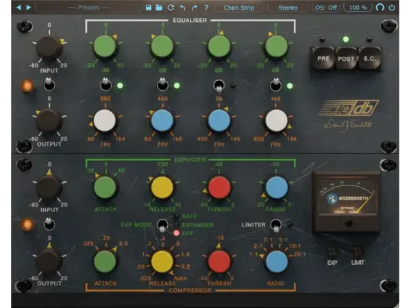Select the S.C. routing button
This screenshot has width=411, height=308.
[369, 58]
